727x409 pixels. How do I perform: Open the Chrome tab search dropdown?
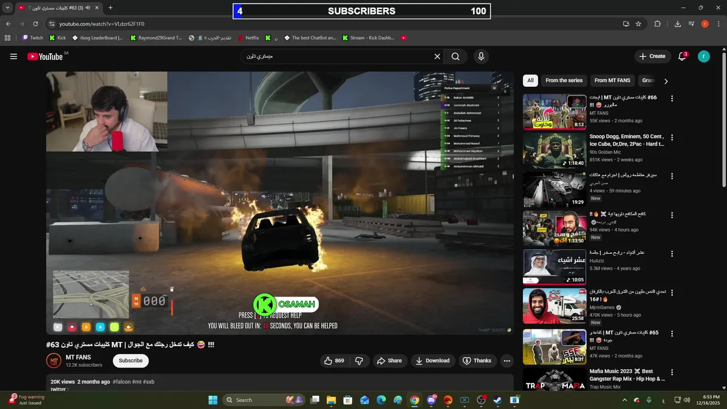point(7,8)
